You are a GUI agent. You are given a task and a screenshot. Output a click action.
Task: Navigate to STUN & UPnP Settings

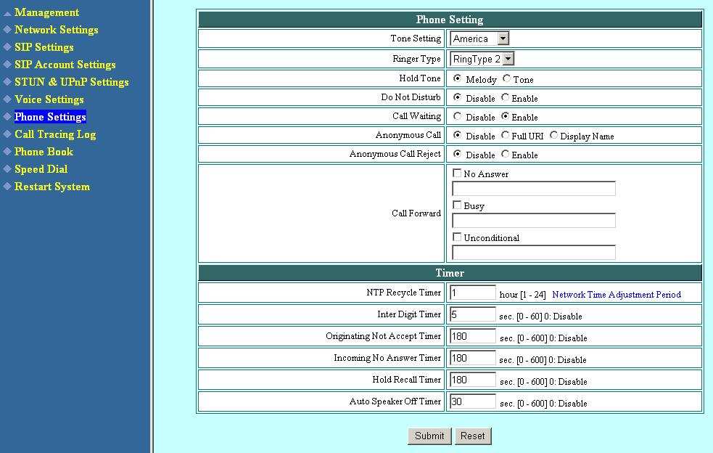[72, 82]
